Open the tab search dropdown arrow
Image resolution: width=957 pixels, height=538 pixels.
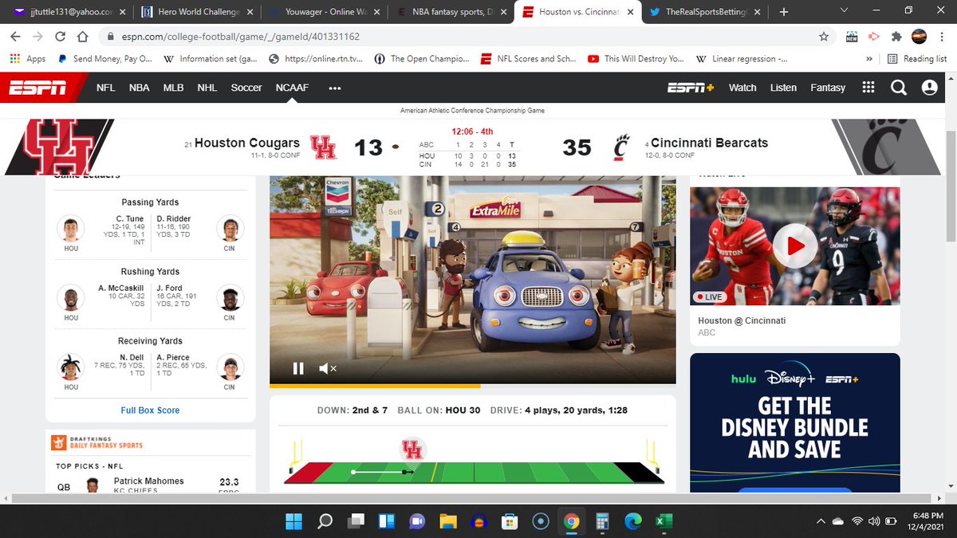(843, 11)
